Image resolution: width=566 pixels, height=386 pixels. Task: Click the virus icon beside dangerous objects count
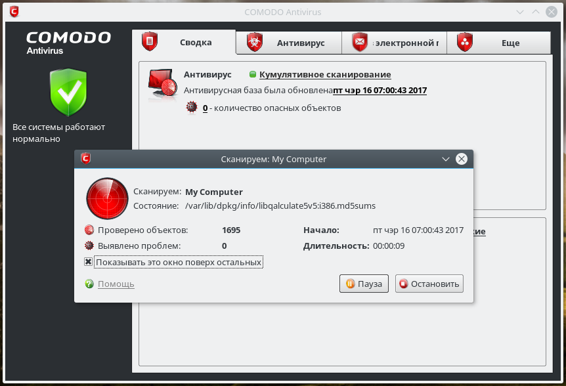coord(192,107)
